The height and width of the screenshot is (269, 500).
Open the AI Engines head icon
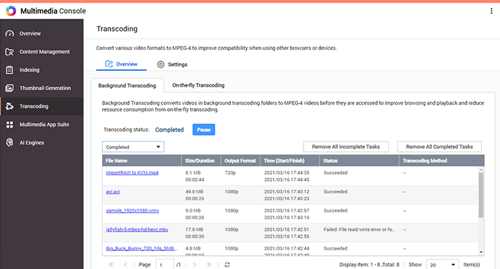10,143
